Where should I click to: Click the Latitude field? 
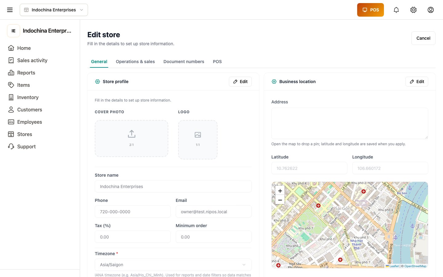pyautogui.click(x=309, y=168)
